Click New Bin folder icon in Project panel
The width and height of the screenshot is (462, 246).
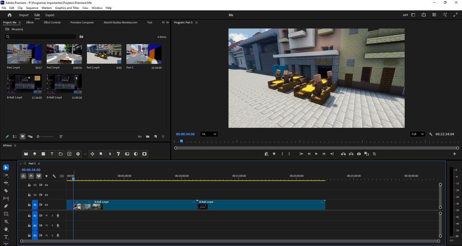[147, 136]
